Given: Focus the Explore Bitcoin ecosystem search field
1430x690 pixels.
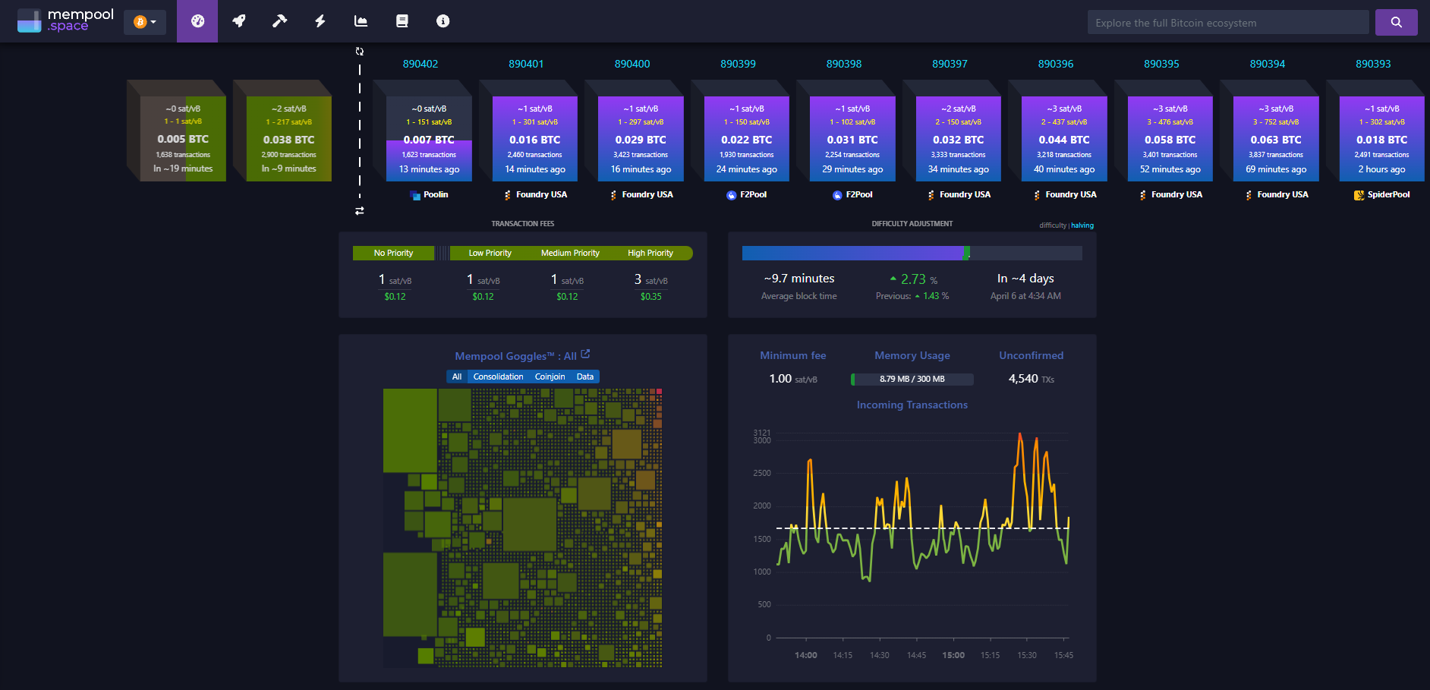Looking at the screenshot, I should [1227, 23].
